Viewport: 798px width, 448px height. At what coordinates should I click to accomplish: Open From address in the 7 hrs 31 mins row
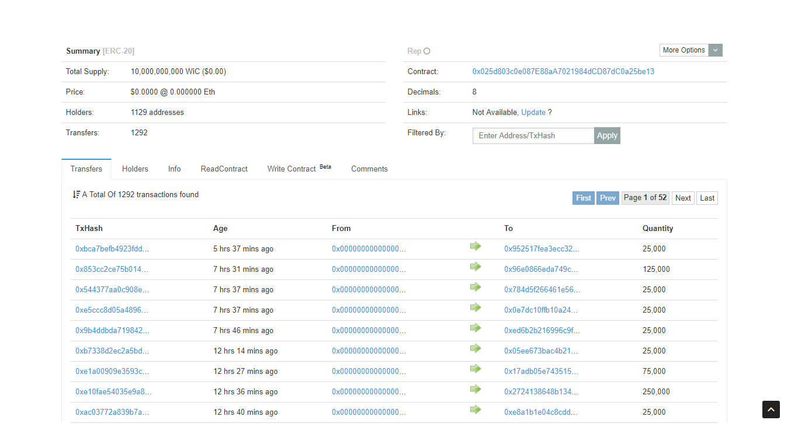point(369,269)
